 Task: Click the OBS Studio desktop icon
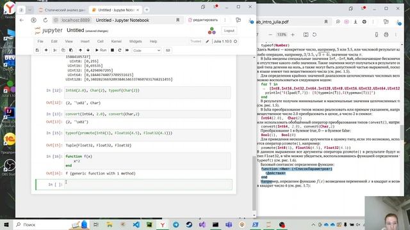(10, 167)
